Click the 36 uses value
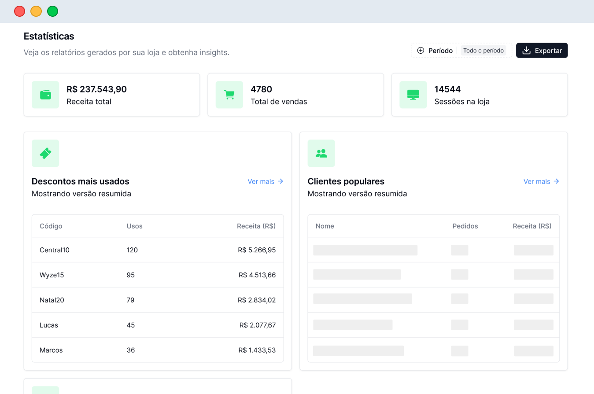 click(x=131, y=350)
